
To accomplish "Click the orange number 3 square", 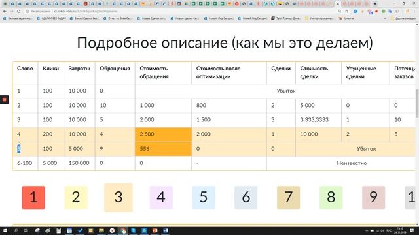I will tap(118, 197).
